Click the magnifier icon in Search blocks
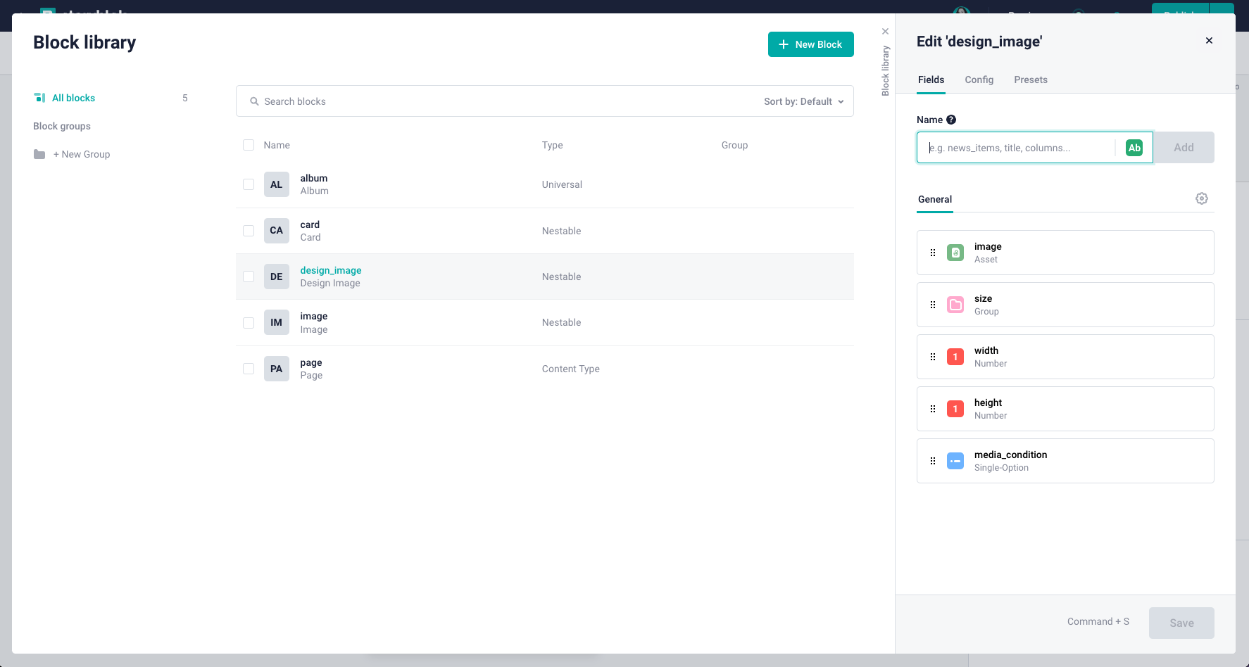This screenshot has width=1249, height=667. (x=254, y=101)
